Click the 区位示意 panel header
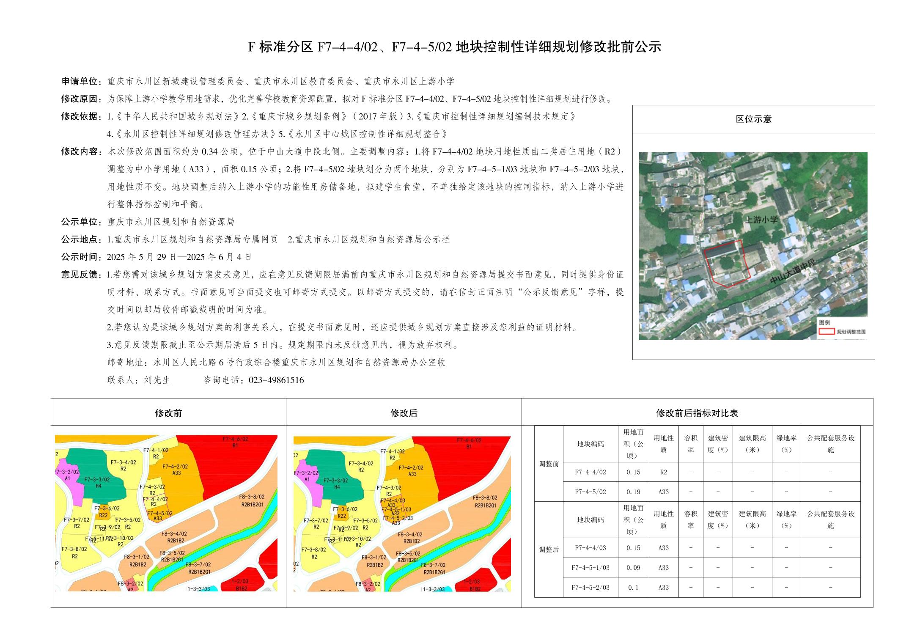This screenshot has width=909, height=643. [753, 119]
